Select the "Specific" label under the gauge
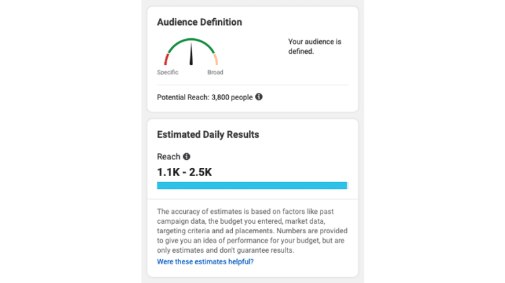 click(168, 73)
